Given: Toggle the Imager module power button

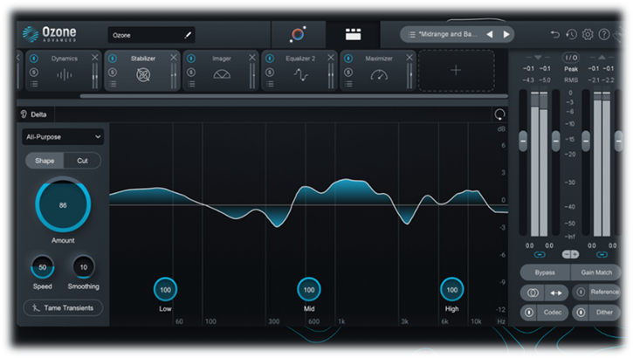Looking at the screenshot, I should [x=191, y=59].
